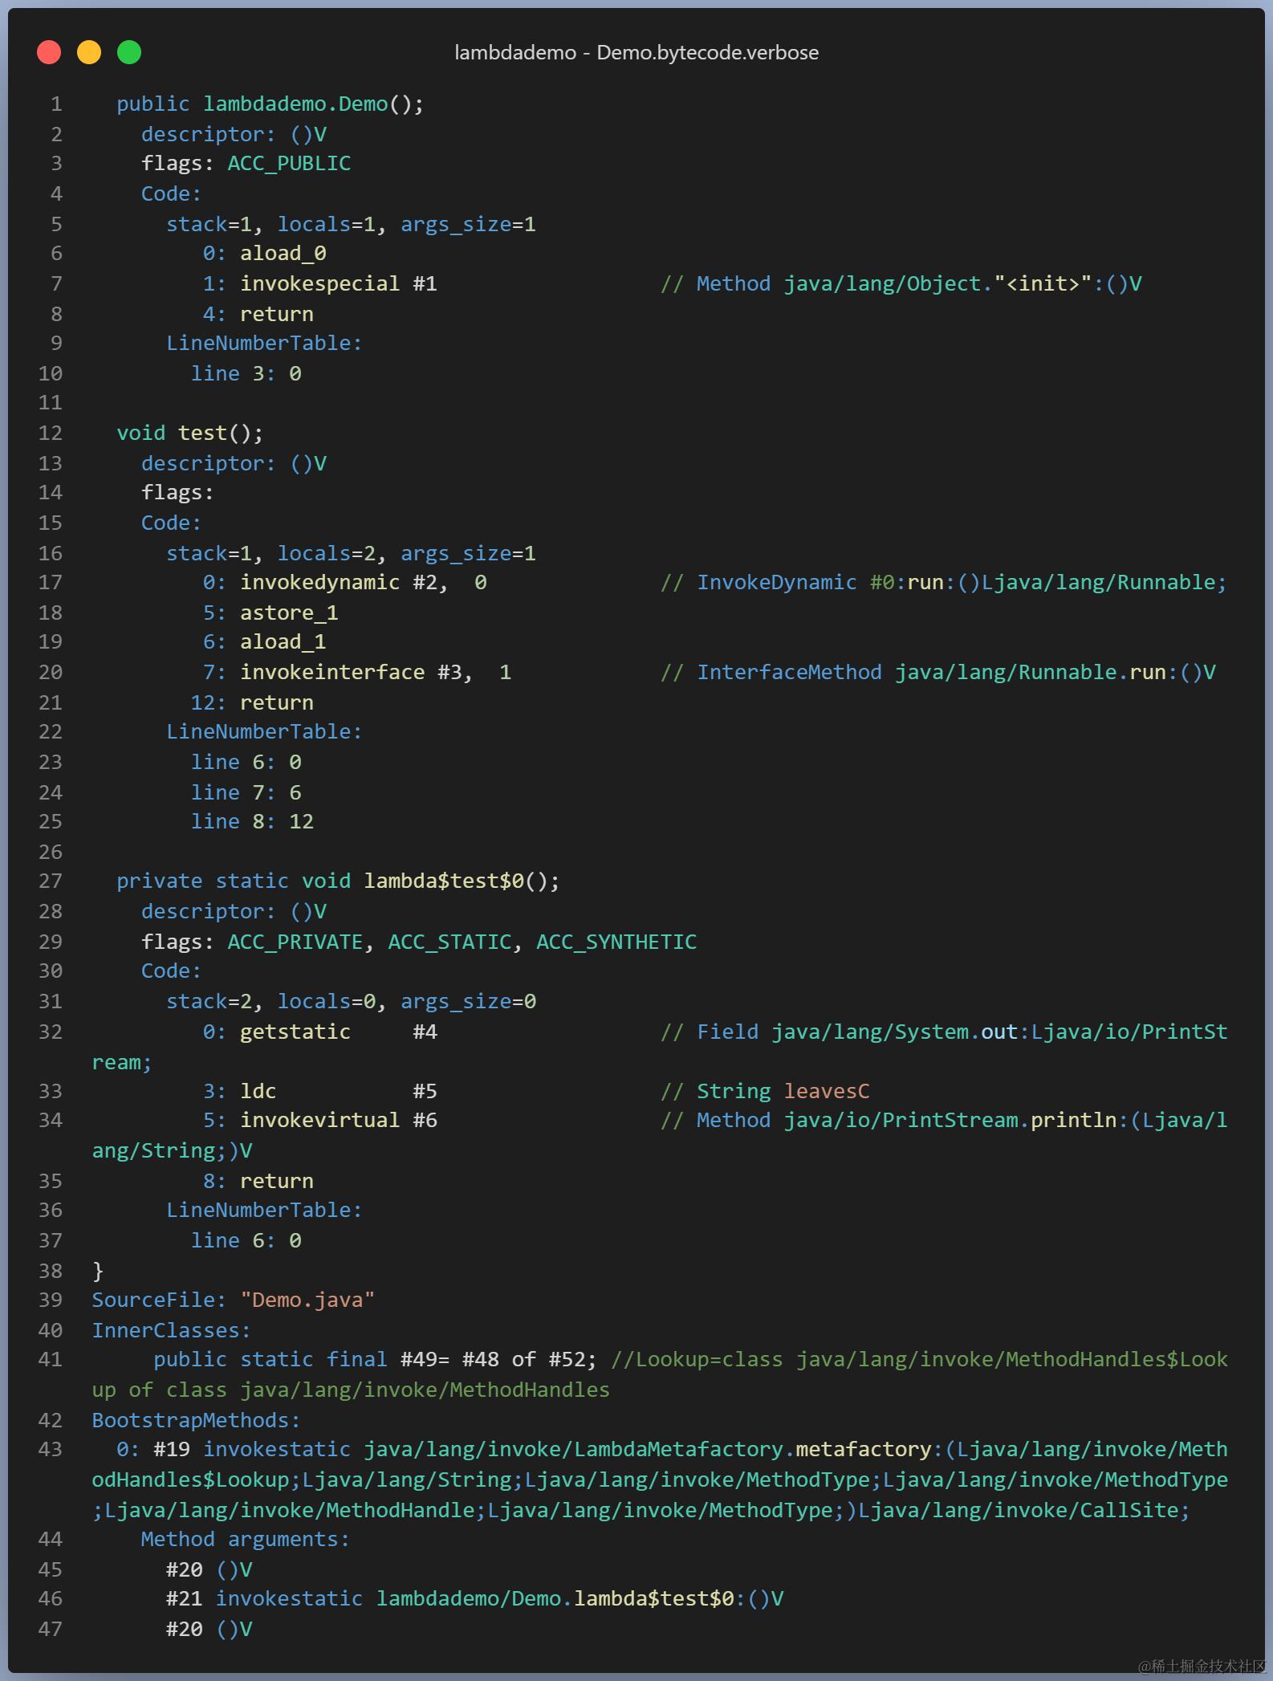
Task: Click 'stack=2, locals=0, args_size=0' on line 31
Action: pyautogui.click(x=351, y=1001)
